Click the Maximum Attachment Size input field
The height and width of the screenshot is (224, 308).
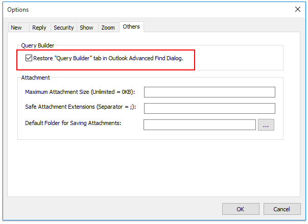pyautogui.click(x=209, y=92)
